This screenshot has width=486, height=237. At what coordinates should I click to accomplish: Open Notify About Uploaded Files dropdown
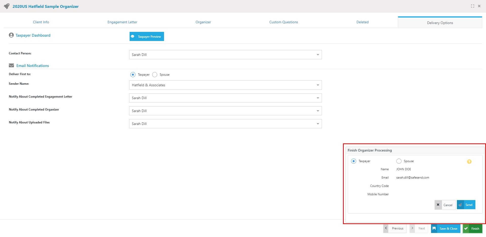(x=225, y=124)
